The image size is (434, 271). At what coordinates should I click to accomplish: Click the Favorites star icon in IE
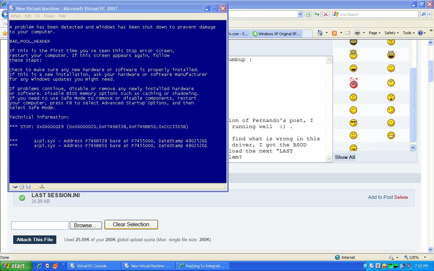(5, 33)
